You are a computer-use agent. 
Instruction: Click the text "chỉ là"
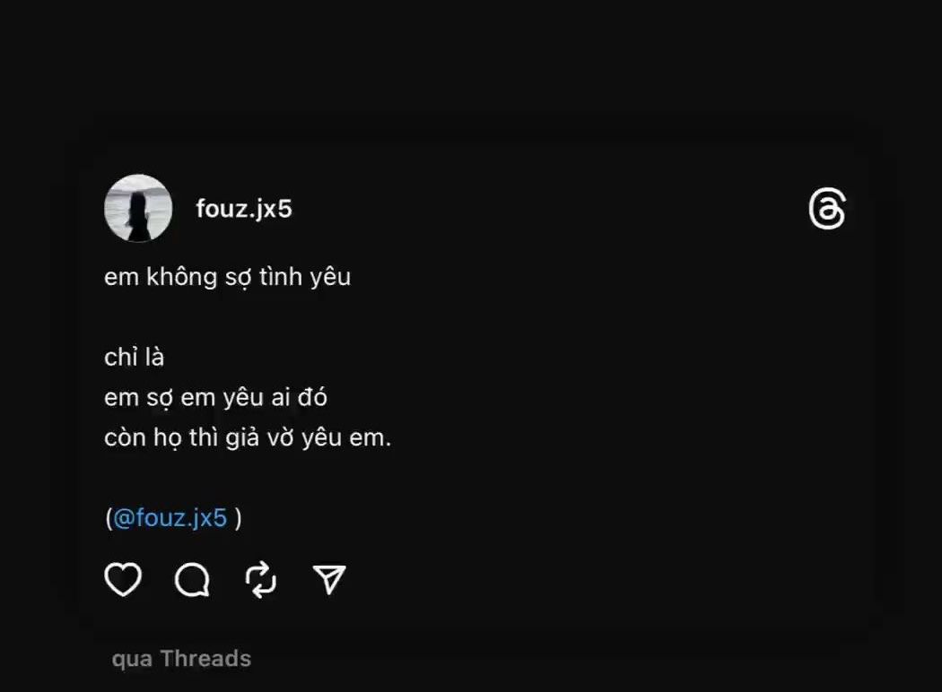(x=134, y=357)
